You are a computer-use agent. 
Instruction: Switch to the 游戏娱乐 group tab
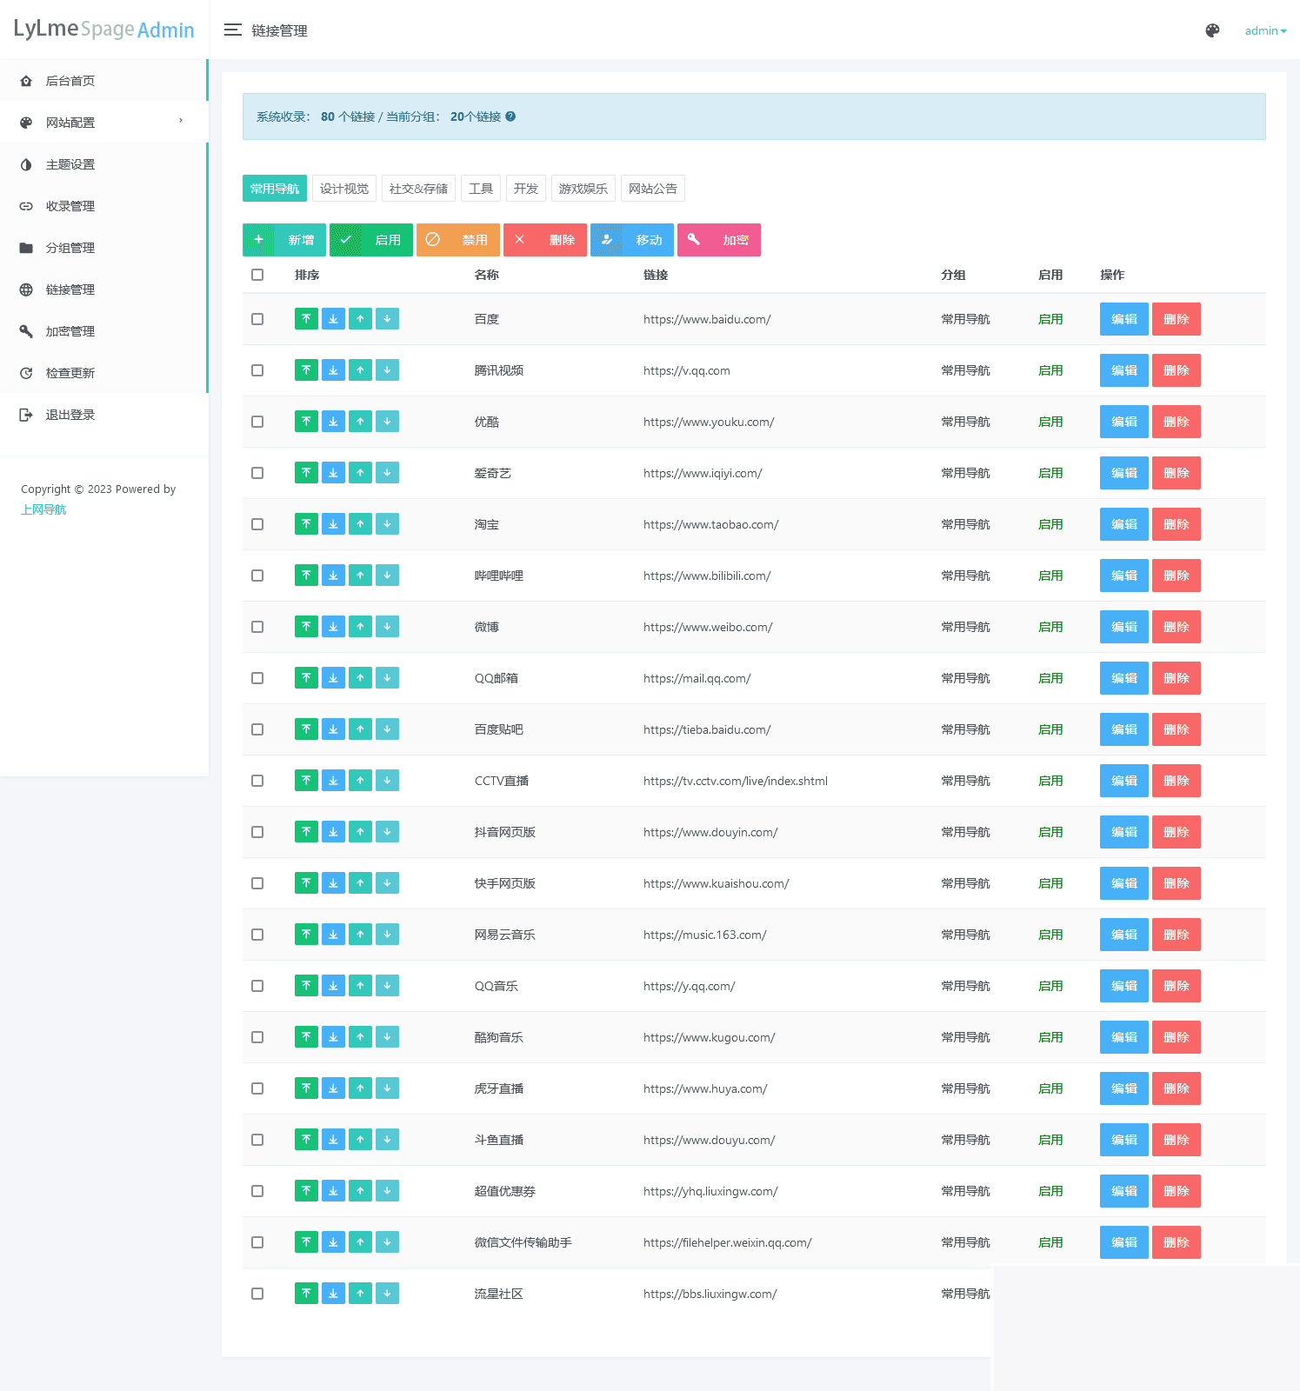[583, 189]
